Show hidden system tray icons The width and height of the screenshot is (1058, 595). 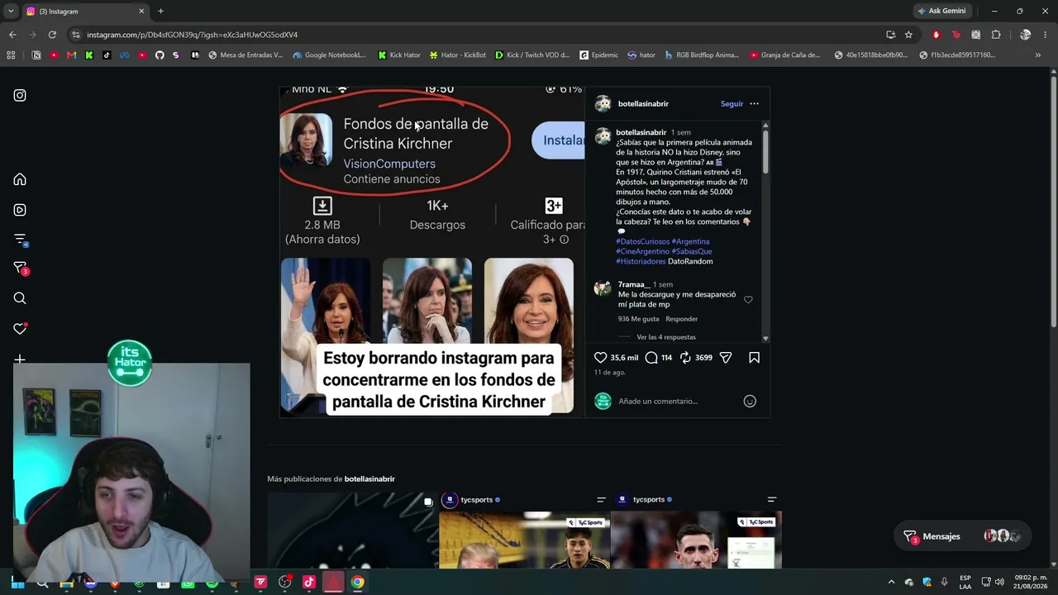pos(891,582)
